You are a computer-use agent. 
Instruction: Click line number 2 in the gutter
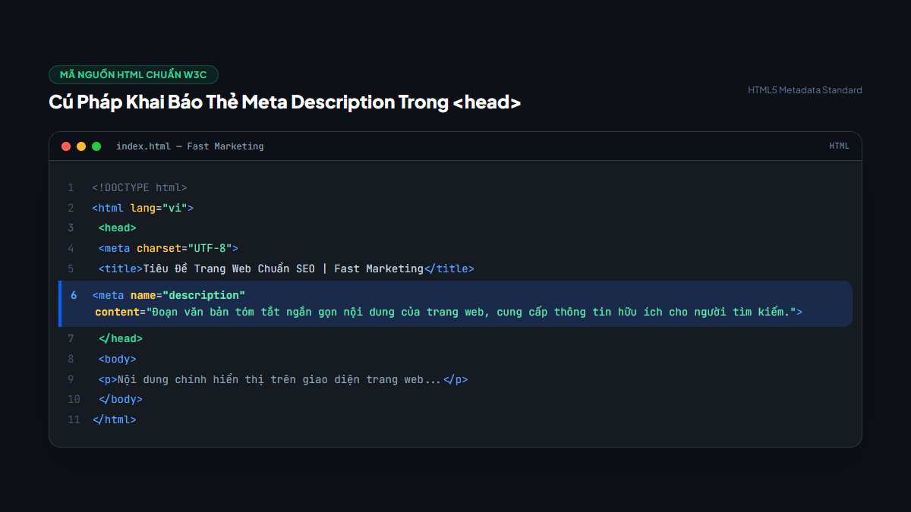tap(71, 208)
